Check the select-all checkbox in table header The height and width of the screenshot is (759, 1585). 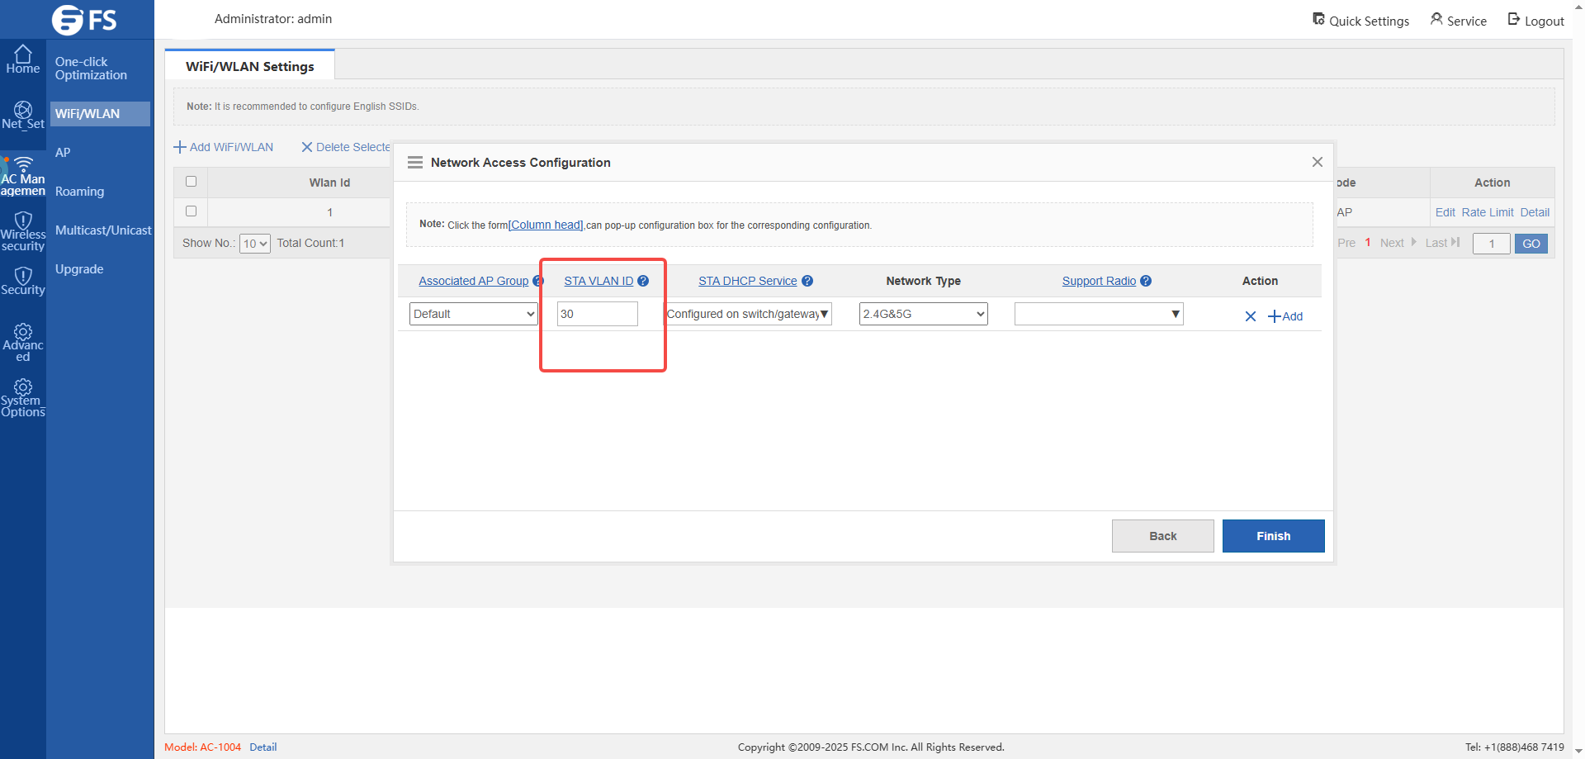coord(192,182)
